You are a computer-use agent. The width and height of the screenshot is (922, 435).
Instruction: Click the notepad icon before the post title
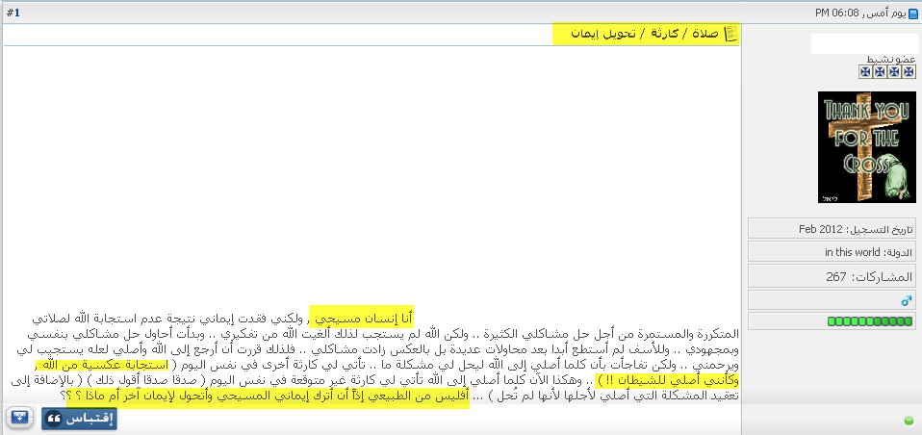coord(730,35)
